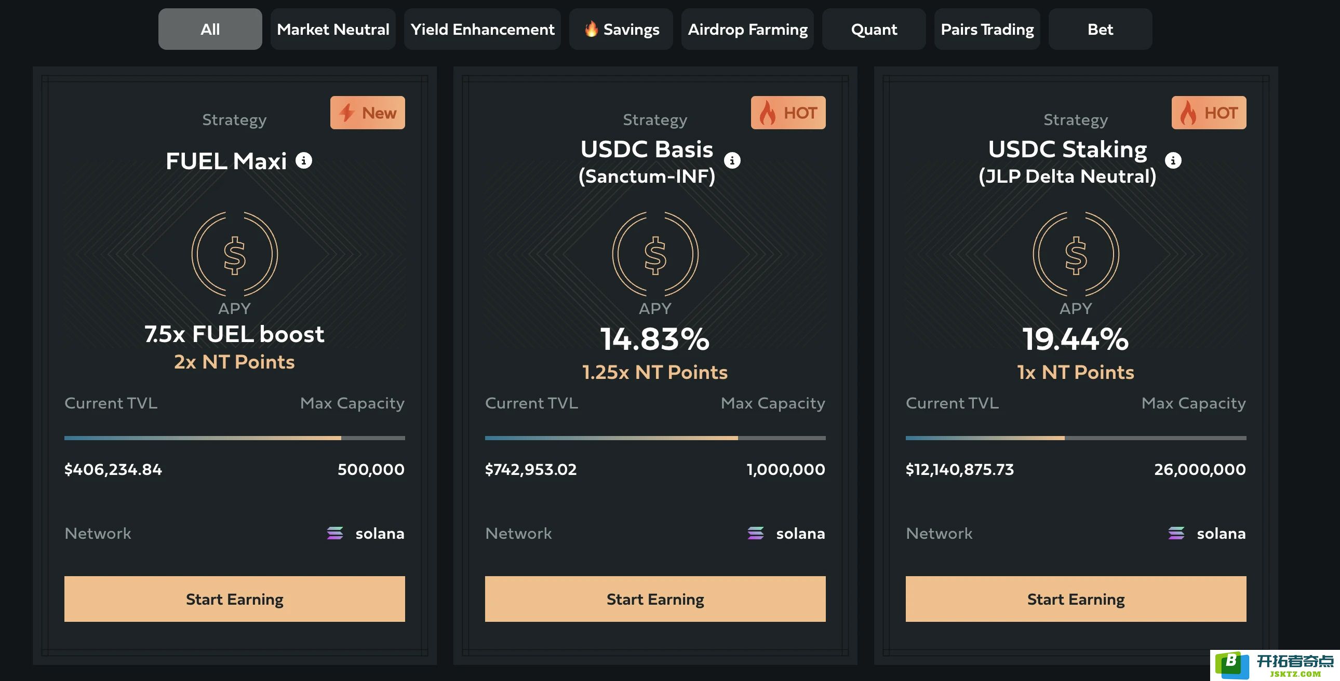This screenshot has width=1340, height=681.
Task: Open the USDC Staking info icon
Action: click(x=1173, y=160)
